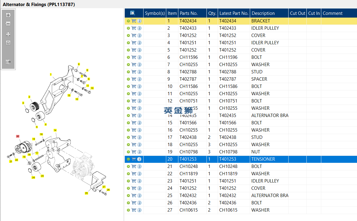
Task: Add item 26 BOLT T402436 to cart
Action: pos(134,203)
